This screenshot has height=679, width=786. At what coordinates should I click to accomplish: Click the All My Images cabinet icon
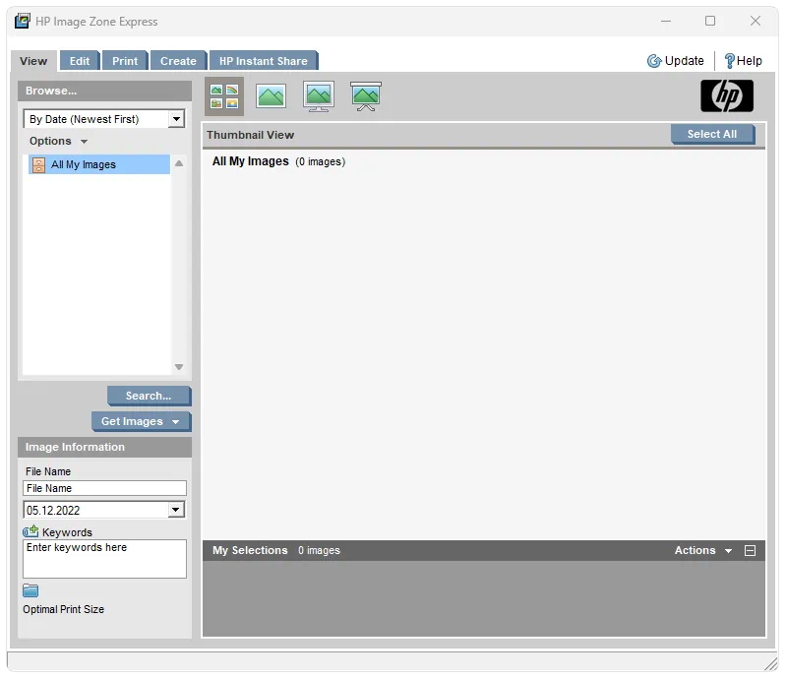[x=38, y=164]
